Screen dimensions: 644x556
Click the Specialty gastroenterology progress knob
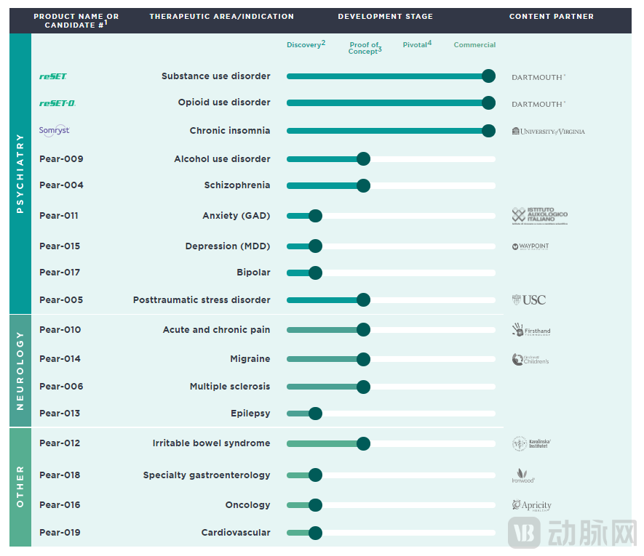tap(315, 475)
